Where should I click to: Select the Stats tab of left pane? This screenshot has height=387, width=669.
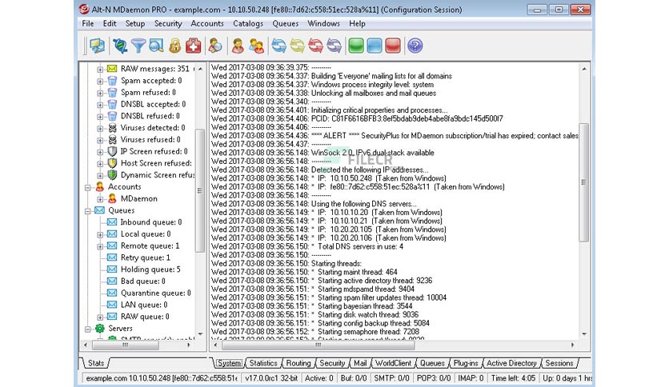pos(96,363)
